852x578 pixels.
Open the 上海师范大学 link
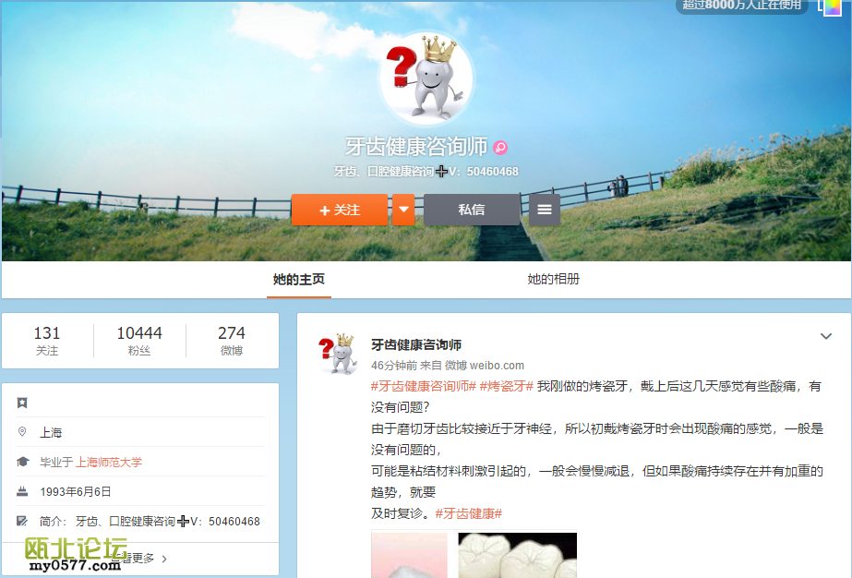tap(109, 462)
